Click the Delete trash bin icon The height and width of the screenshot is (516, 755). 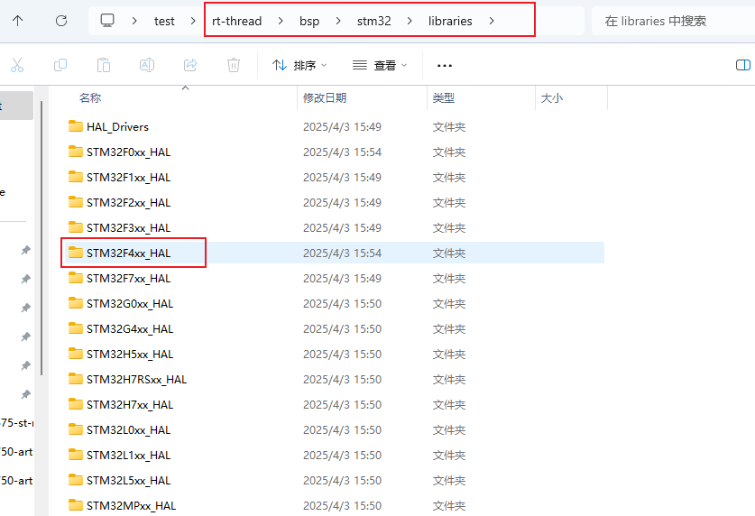[x=234, y=65]
